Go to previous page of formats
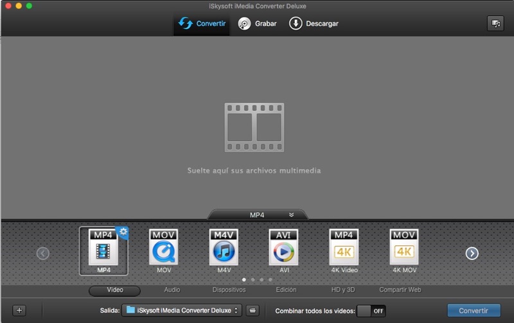 coord(43,253)
